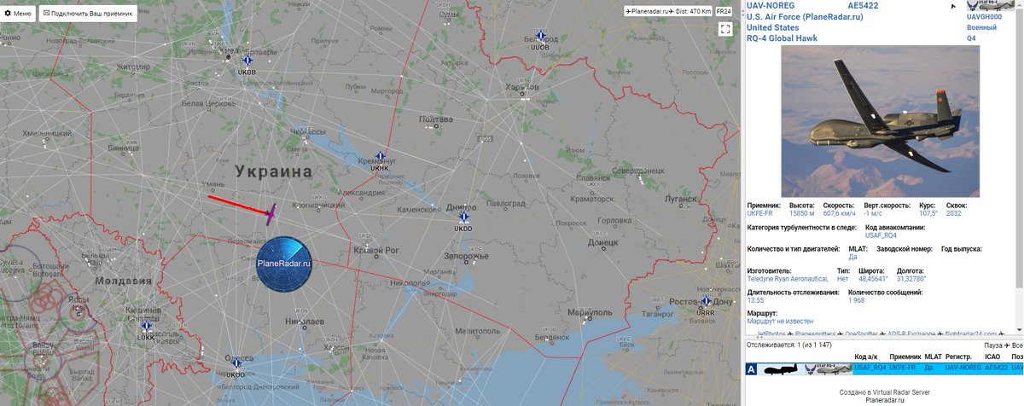The height and width of the screenshot is (406, 1024).
Task: Click the purple Global Hawk aircraft marker
Action: (x=270, y=215)
